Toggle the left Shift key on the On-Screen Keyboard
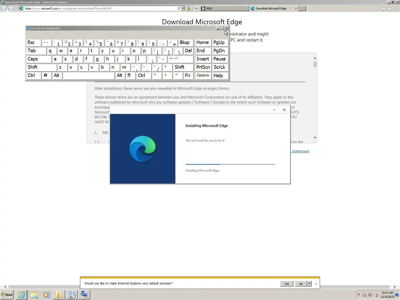400x300 pixels. (x=42, y=67)
